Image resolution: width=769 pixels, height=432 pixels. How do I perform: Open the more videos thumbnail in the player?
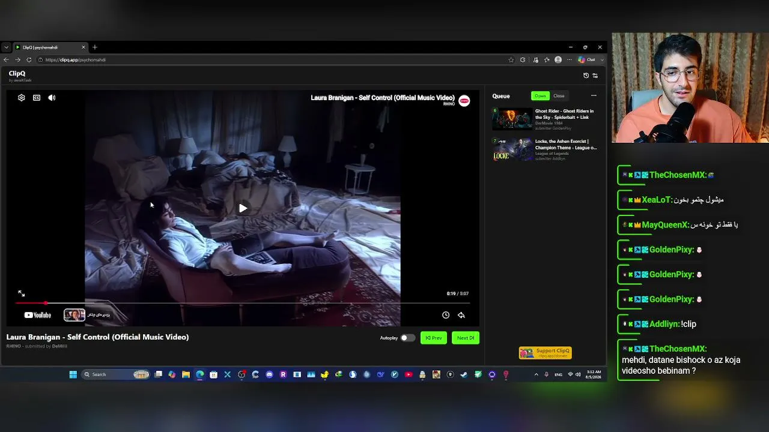[x=74, y=315]
